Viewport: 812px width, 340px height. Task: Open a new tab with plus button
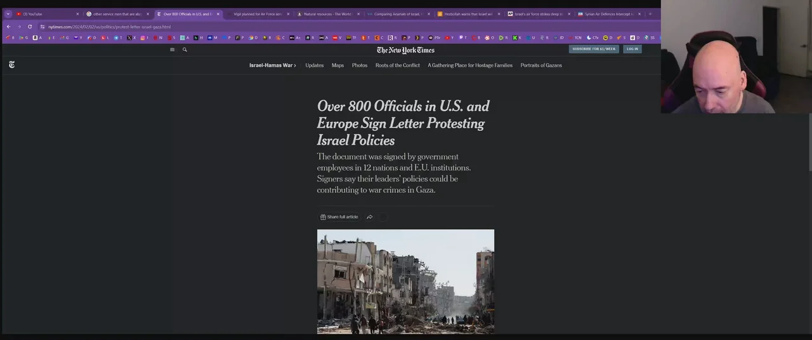pos(650,14)
